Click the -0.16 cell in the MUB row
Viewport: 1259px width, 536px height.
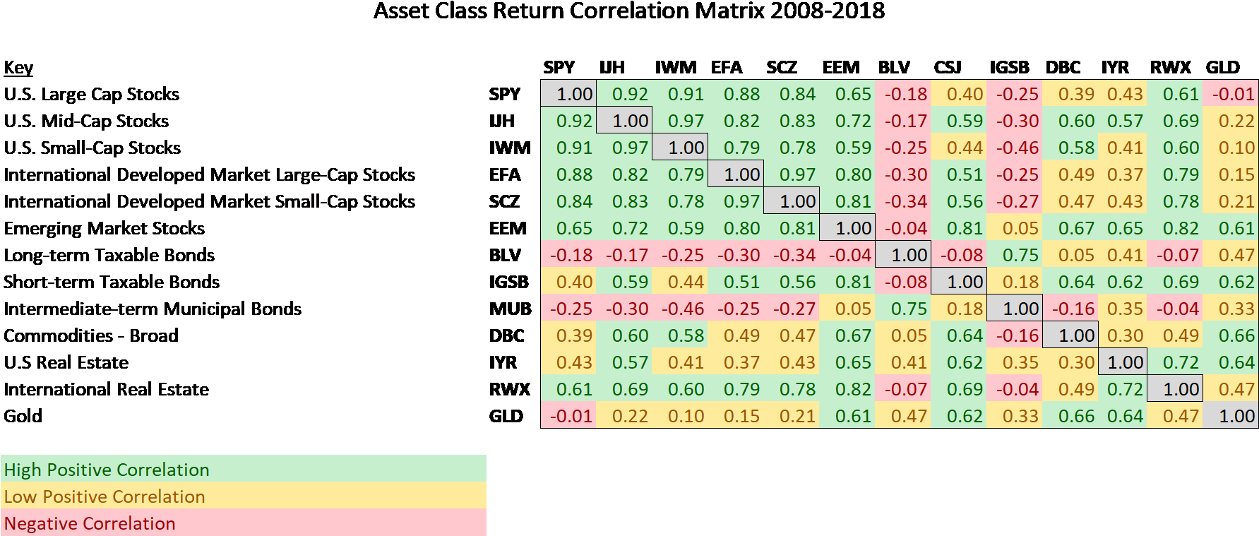tap(1070, 309)
